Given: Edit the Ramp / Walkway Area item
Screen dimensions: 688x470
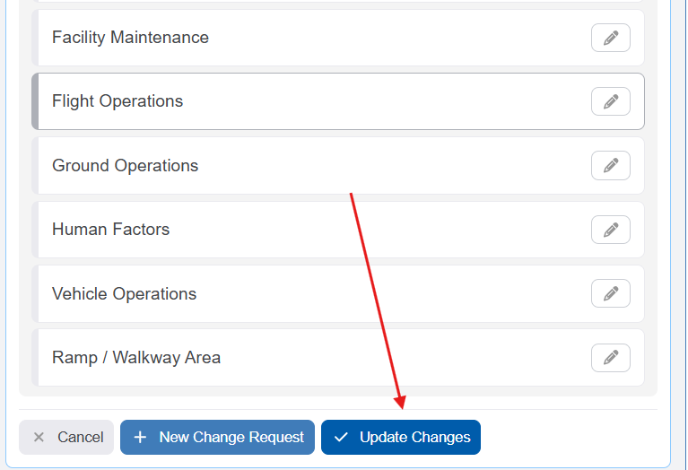Looking at the screenshot, I should 610,358.
